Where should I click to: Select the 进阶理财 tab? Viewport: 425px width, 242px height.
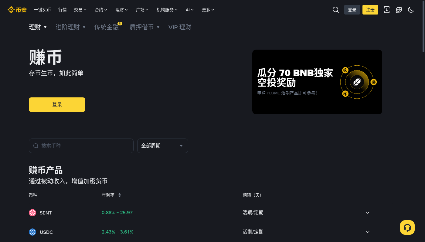pos(71,27)
